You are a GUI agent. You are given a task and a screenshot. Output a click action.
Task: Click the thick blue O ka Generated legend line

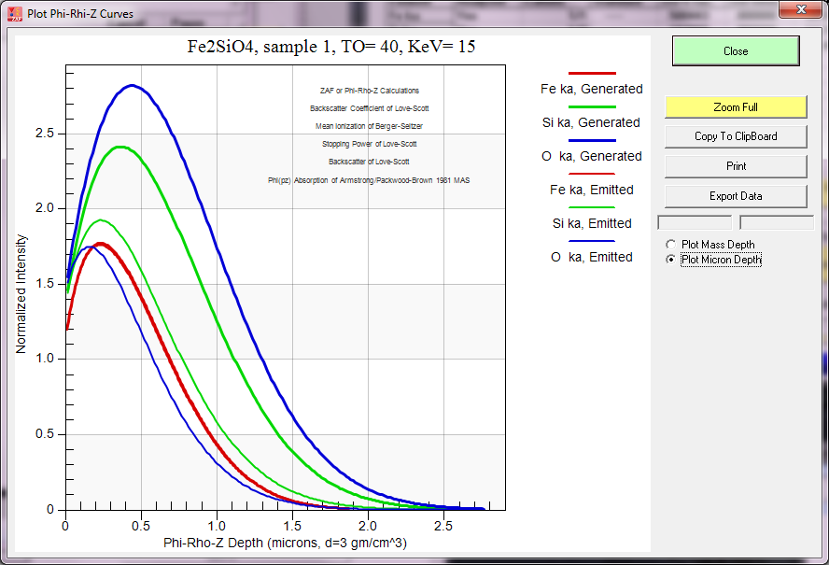(592, 140)
